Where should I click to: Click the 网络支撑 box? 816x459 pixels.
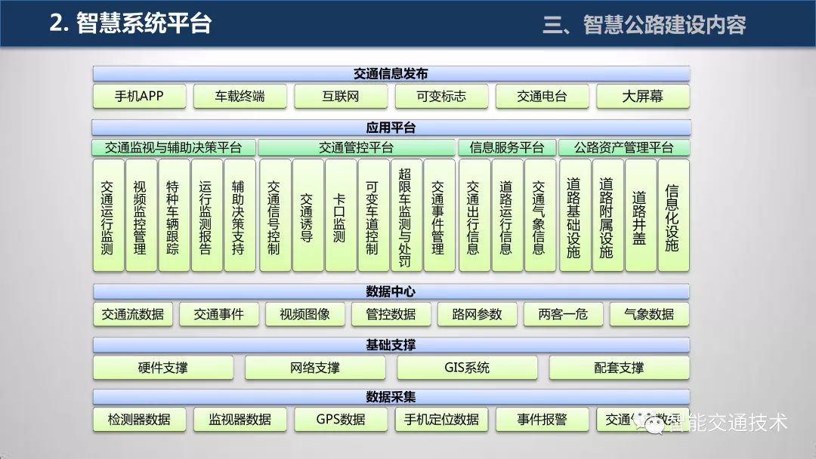[x=315, y=368]
